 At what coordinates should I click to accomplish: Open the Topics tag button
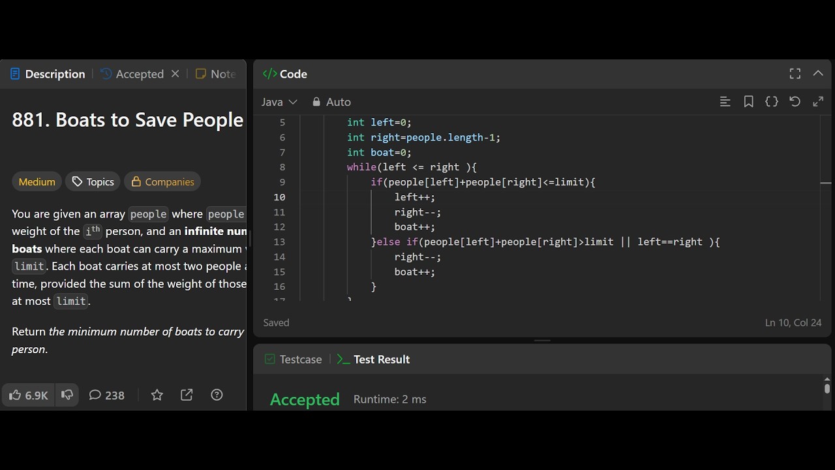coord(93,181)
